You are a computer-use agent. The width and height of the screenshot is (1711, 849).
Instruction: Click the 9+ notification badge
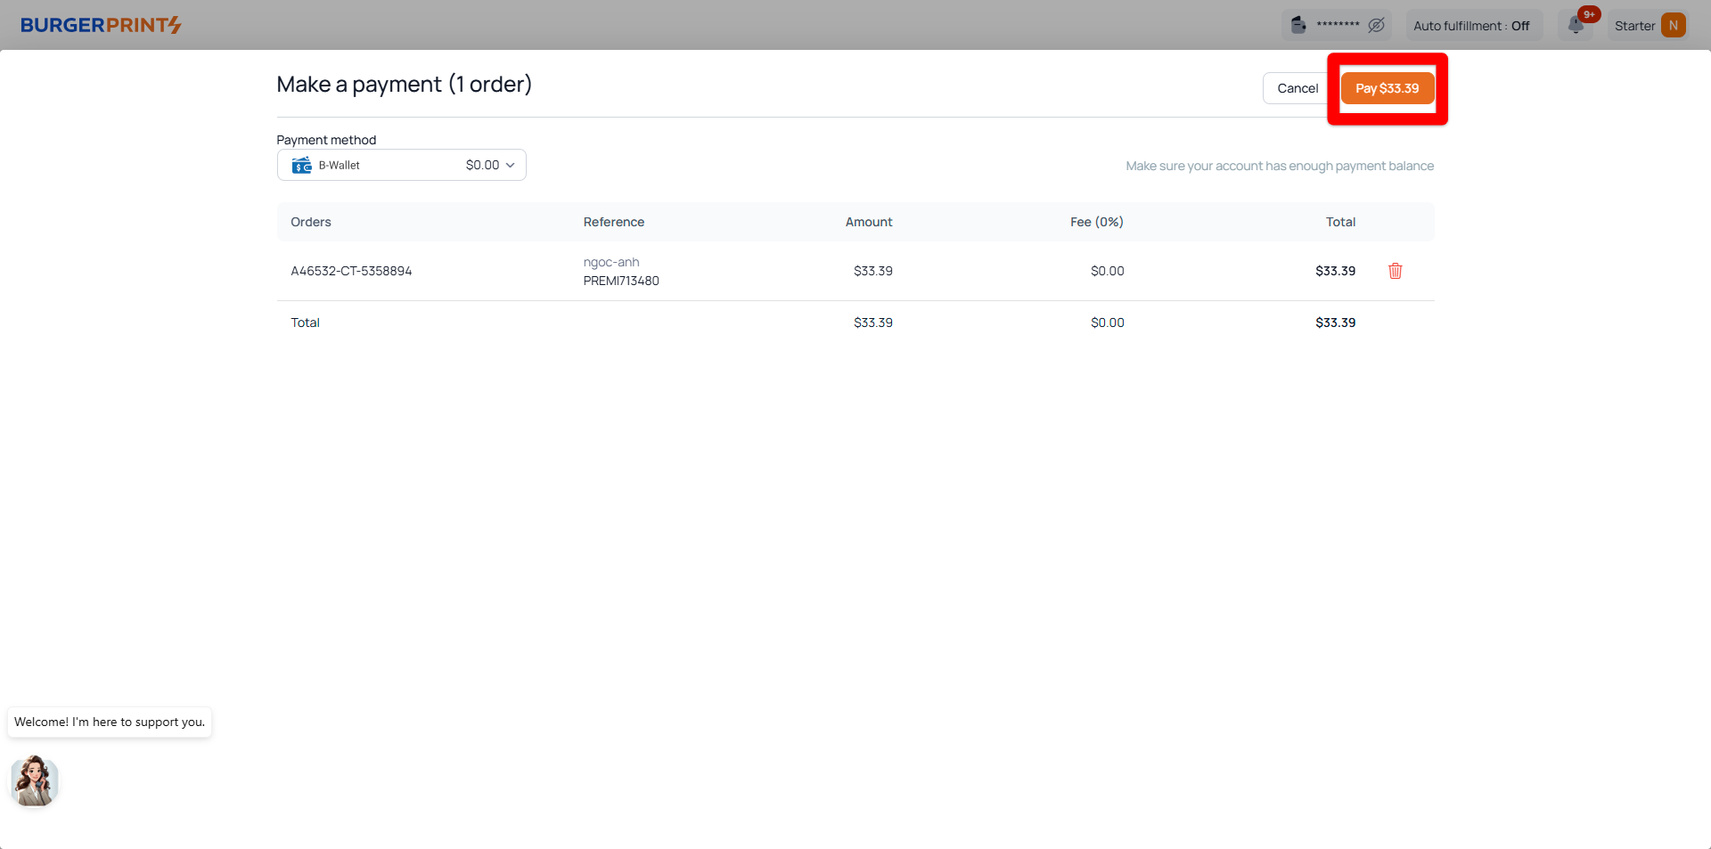click(1589, 14)
